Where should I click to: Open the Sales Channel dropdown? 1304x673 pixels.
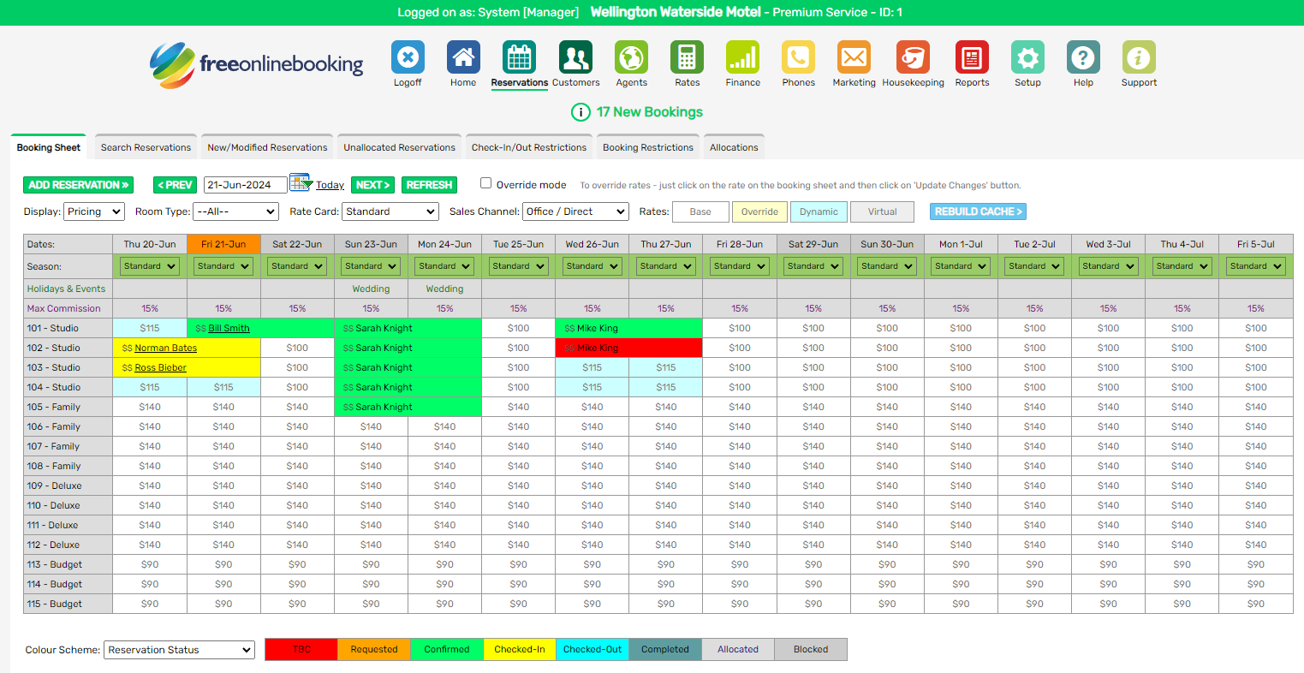pyautogui.click(x=575, y=211)
